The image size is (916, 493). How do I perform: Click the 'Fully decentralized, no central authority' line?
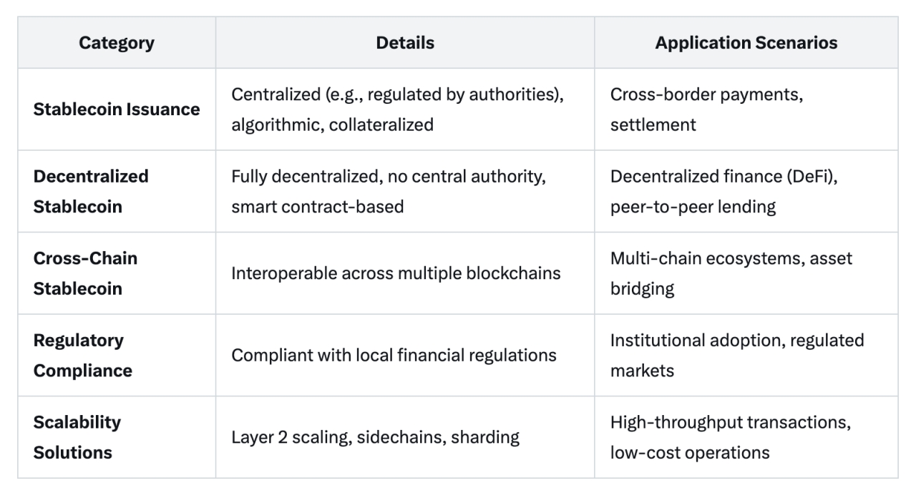pyautogui.click(x=388, y=177)
